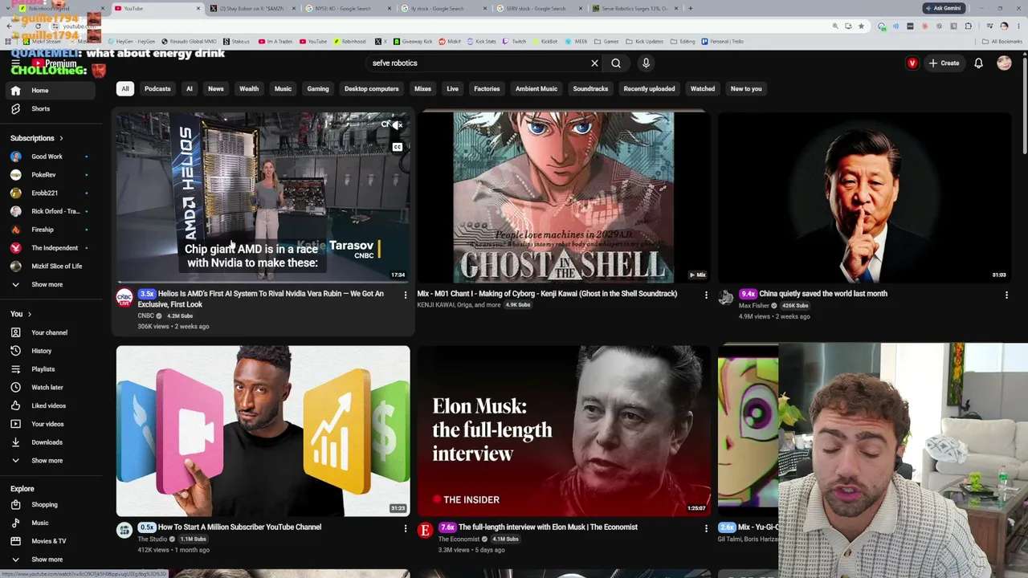
Task: Open the Shorts icon in the sidebar
Action: click(x=15, y=108)
